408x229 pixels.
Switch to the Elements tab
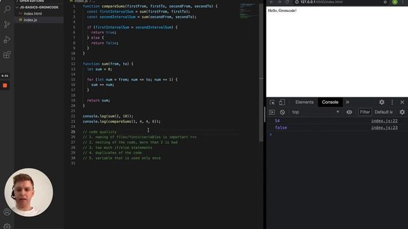[x=305, y=102]
